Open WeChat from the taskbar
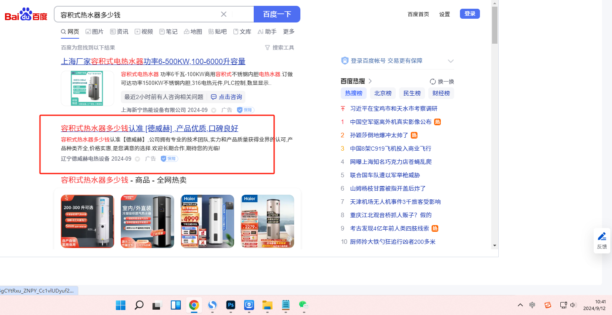Screen dimensions: 612x315 pos(304,305)
